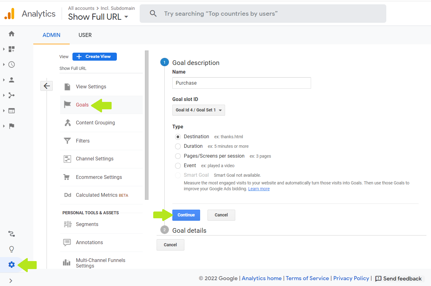Click the Incl. Subdomain breadcrumb
The image size is (431, 286).
pyautogui.click(x=118, y=8)
